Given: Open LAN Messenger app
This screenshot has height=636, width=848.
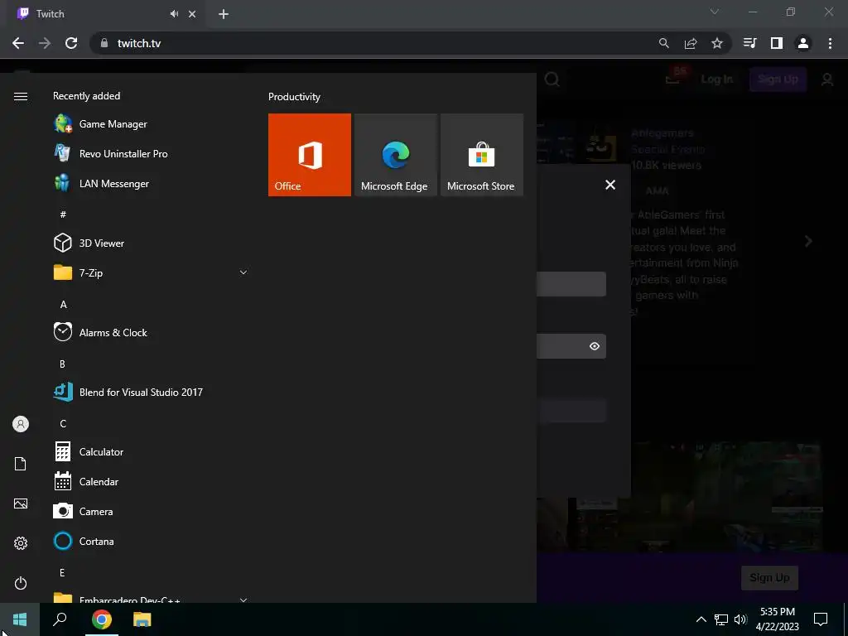Looking at the screenshot, I should pos(152,183).
